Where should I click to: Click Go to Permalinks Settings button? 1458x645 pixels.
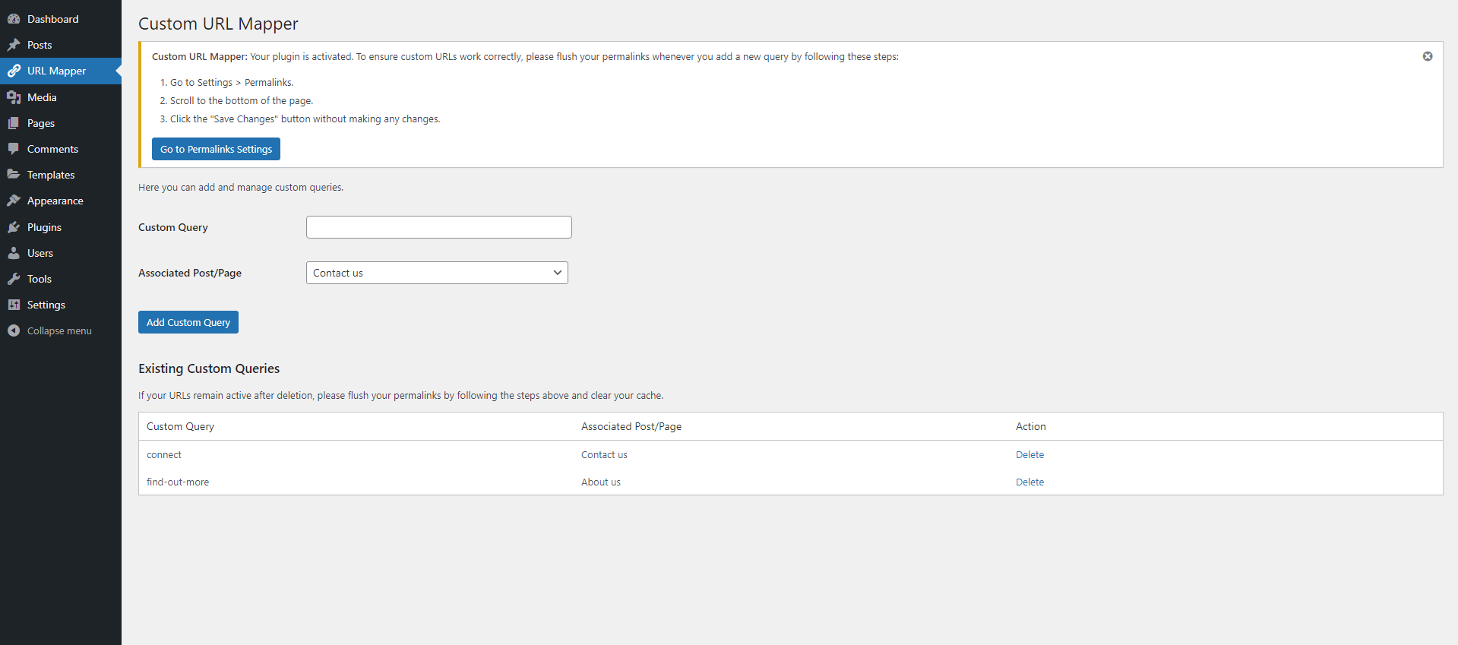pyautogui.click(x=216, y=149)
